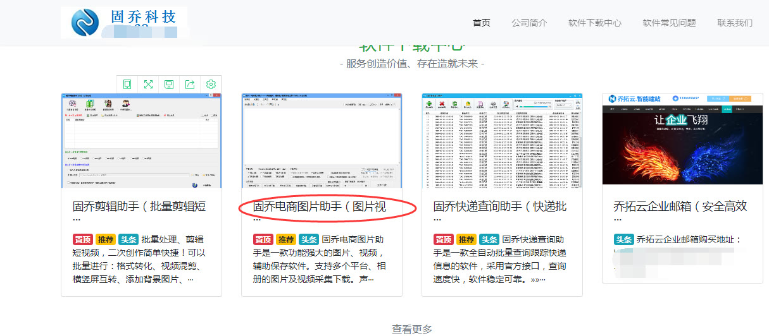Click the share arrow icon
This screenshot has height=336, width=769.
click(x=190, y=84)
